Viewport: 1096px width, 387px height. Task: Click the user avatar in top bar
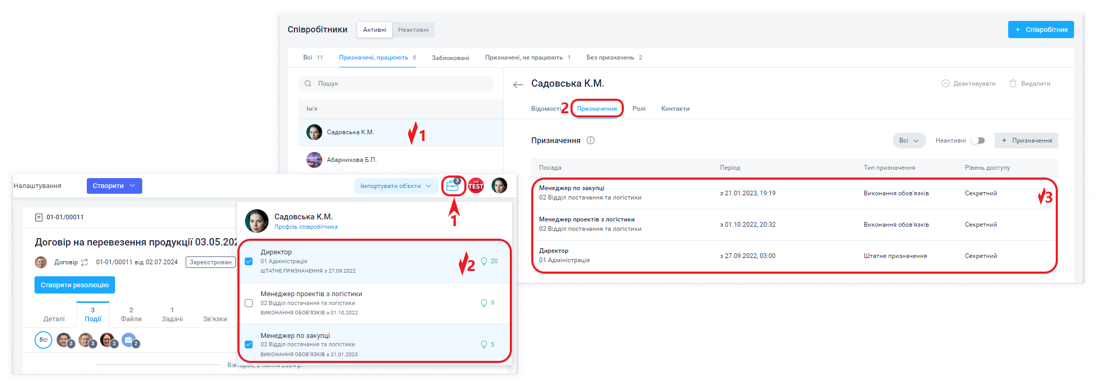(x=499, y=185)
